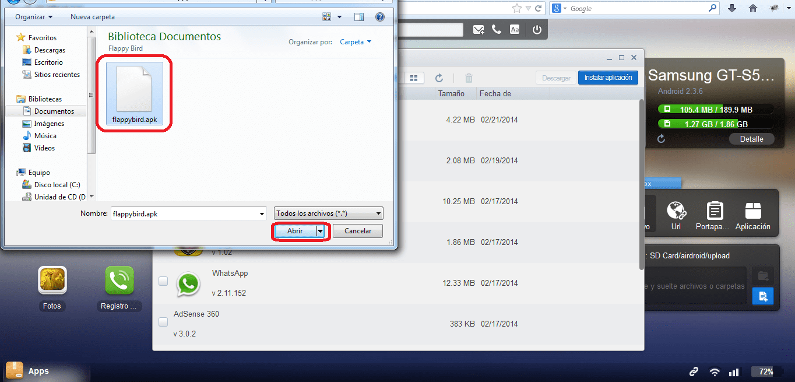Click the SD storage bar 1.27 GB
This screenshot has height=382, width=795.
tap(716, 124)
